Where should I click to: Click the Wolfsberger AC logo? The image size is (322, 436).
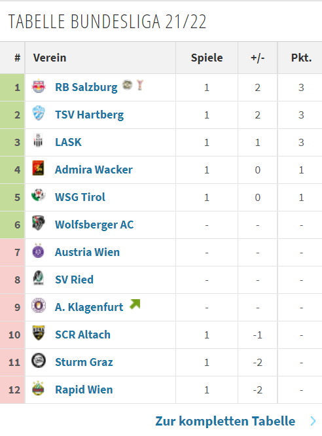pos(39,223)
